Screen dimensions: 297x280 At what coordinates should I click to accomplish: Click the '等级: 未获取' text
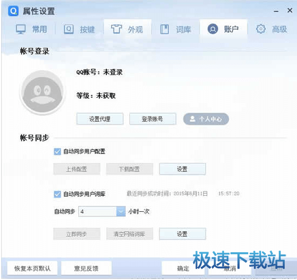tap(96, 95)
